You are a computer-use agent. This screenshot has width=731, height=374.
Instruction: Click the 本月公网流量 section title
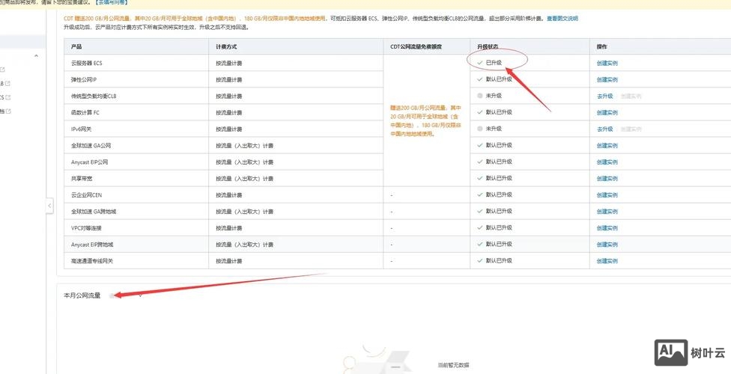coord(82,295)
